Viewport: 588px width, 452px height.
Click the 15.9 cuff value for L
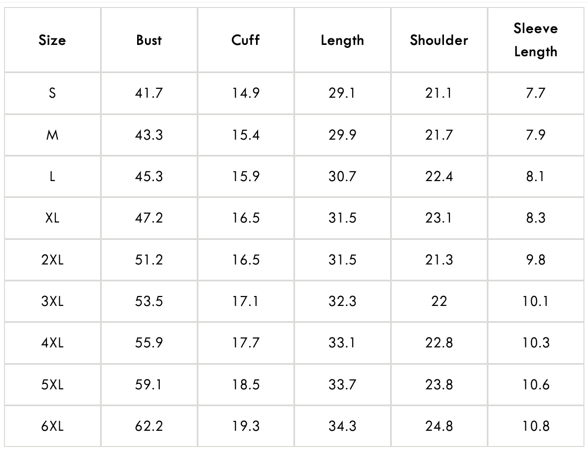coord(246,176)
